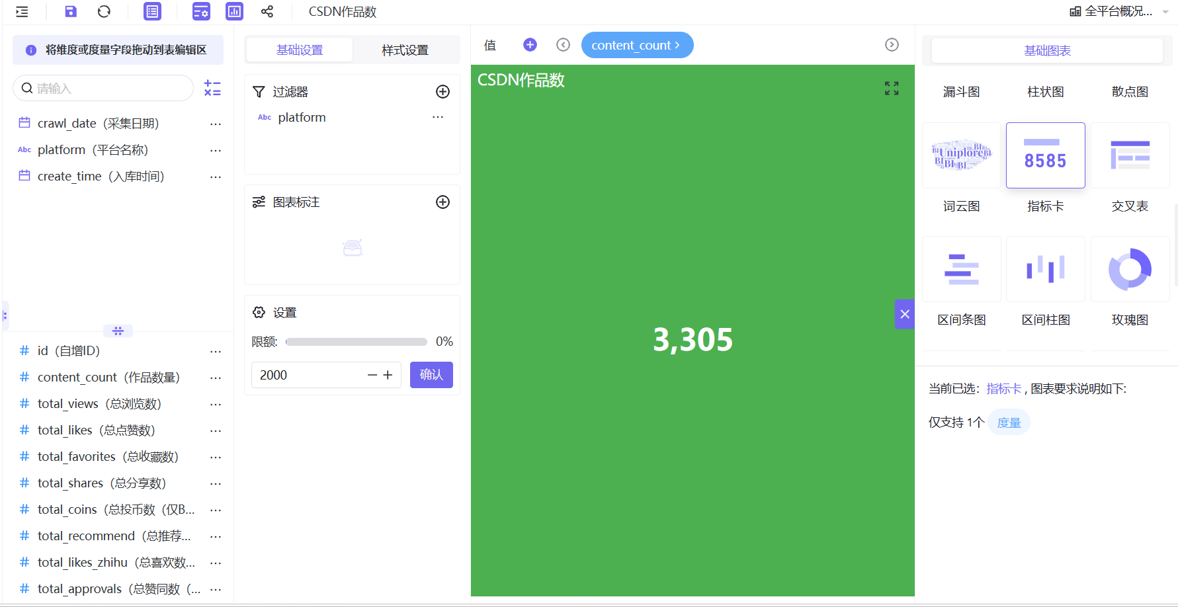1178x607 pixels.
Task: Click the share icon in toolbar
Action: (267, 11)
